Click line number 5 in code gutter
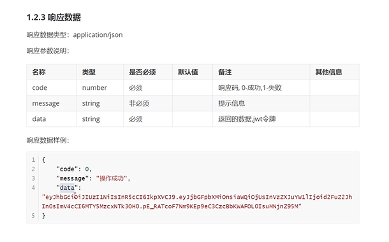Image resolution: width=389 pixels, height=242 pixels. point(33,216)
